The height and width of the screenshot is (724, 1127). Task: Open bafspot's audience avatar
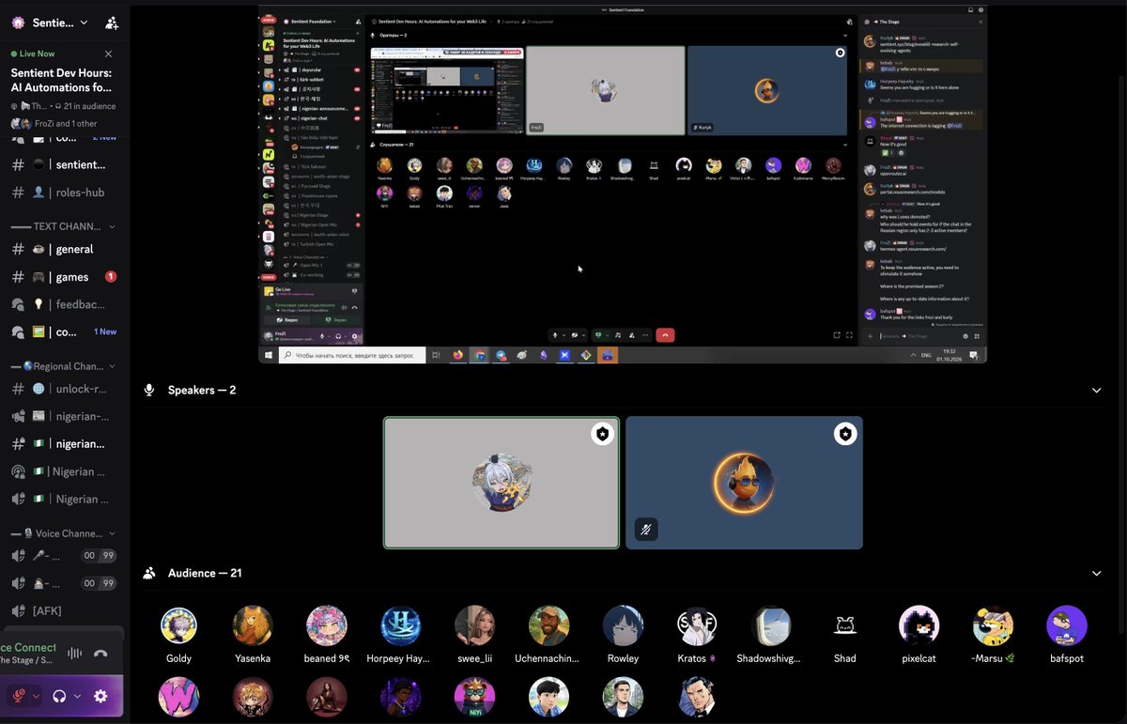(x=1067, y=625)
